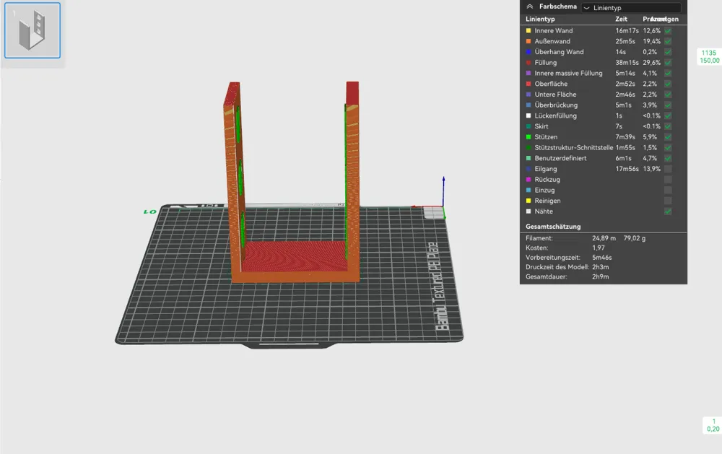The height and width of the screenshot is (454, 722).
Task: Click the light blue Einzug color icon
Action: coord(529,190)
